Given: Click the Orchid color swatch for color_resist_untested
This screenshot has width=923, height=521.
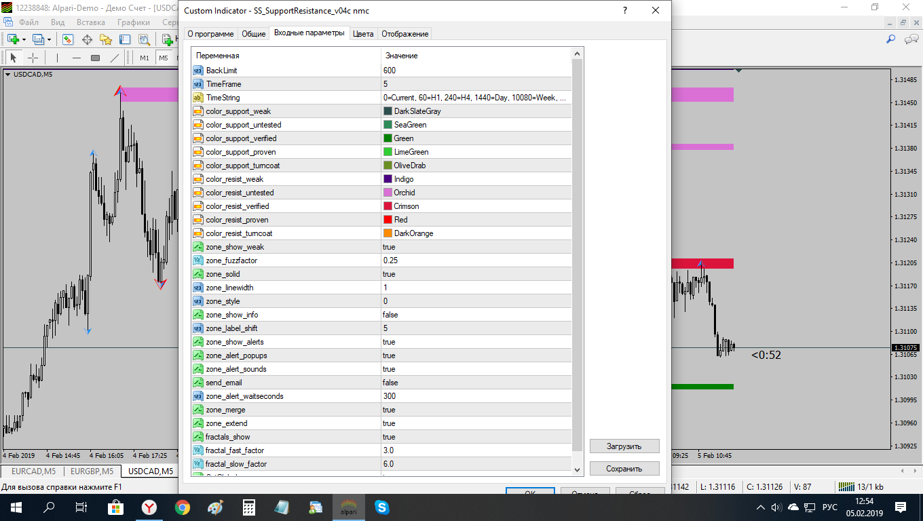Looking at the screenshot, I should [388, 193].
